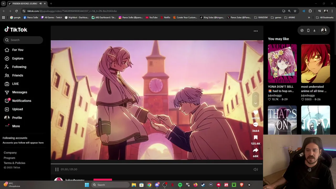Expand the Terms & Policies footer section
This screenshot has height=189, width=336.
tap(14, 163)
